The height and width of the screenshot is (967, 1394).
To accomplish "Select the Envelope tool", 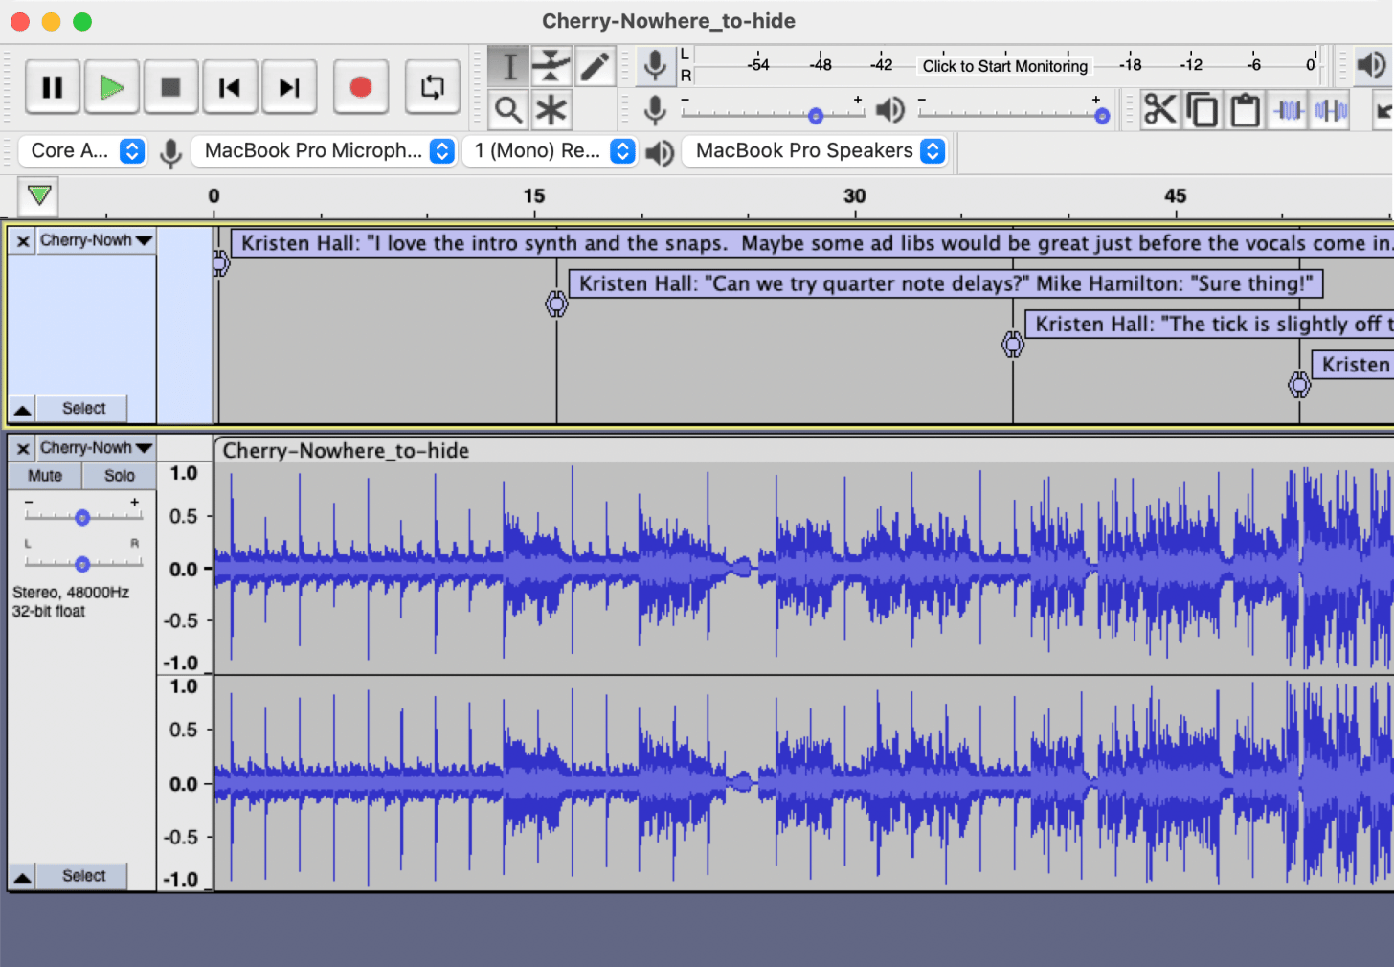I will pos(551,66).
